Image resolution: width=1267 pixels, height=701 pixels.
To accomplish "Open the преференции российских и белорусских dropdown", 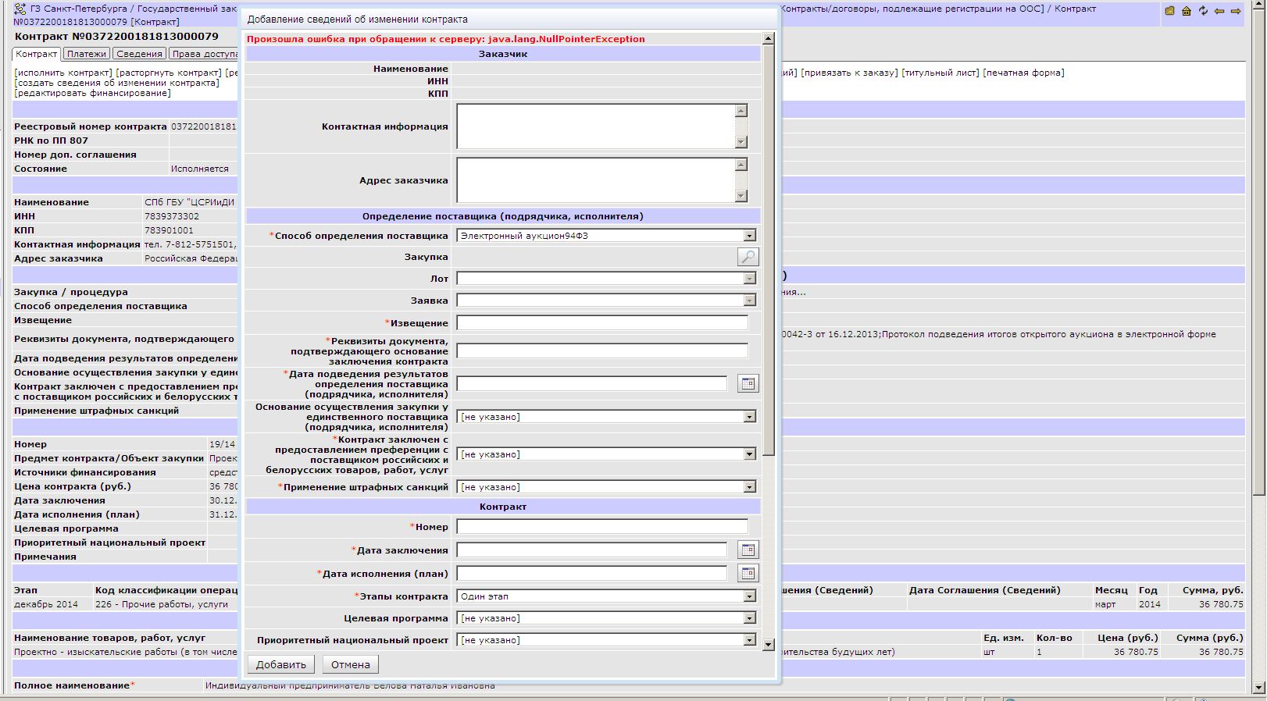I will 750,454.
